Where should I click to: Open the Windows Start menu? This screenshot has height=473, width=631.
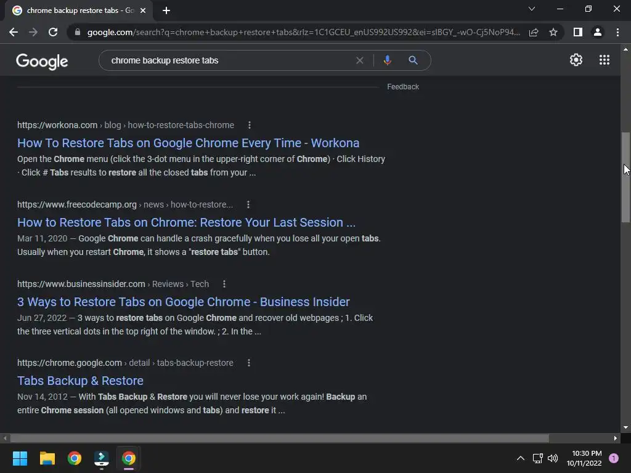(x=20, y=458)
